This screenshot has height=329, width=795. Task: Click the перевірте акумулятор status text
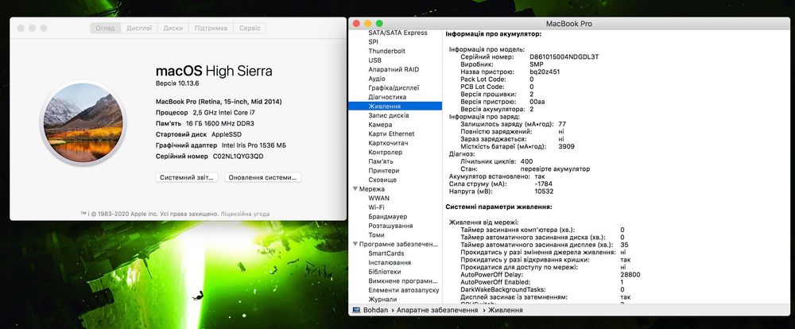click(555, 168)
